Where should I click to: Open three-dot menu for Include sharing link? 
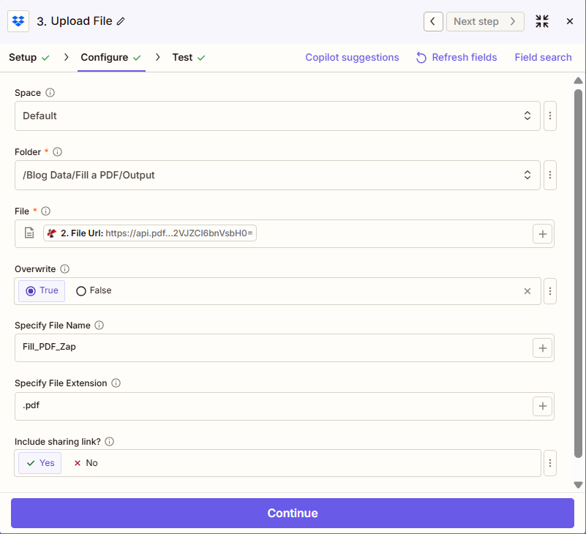pyautogui.click(x=551, y=463)
